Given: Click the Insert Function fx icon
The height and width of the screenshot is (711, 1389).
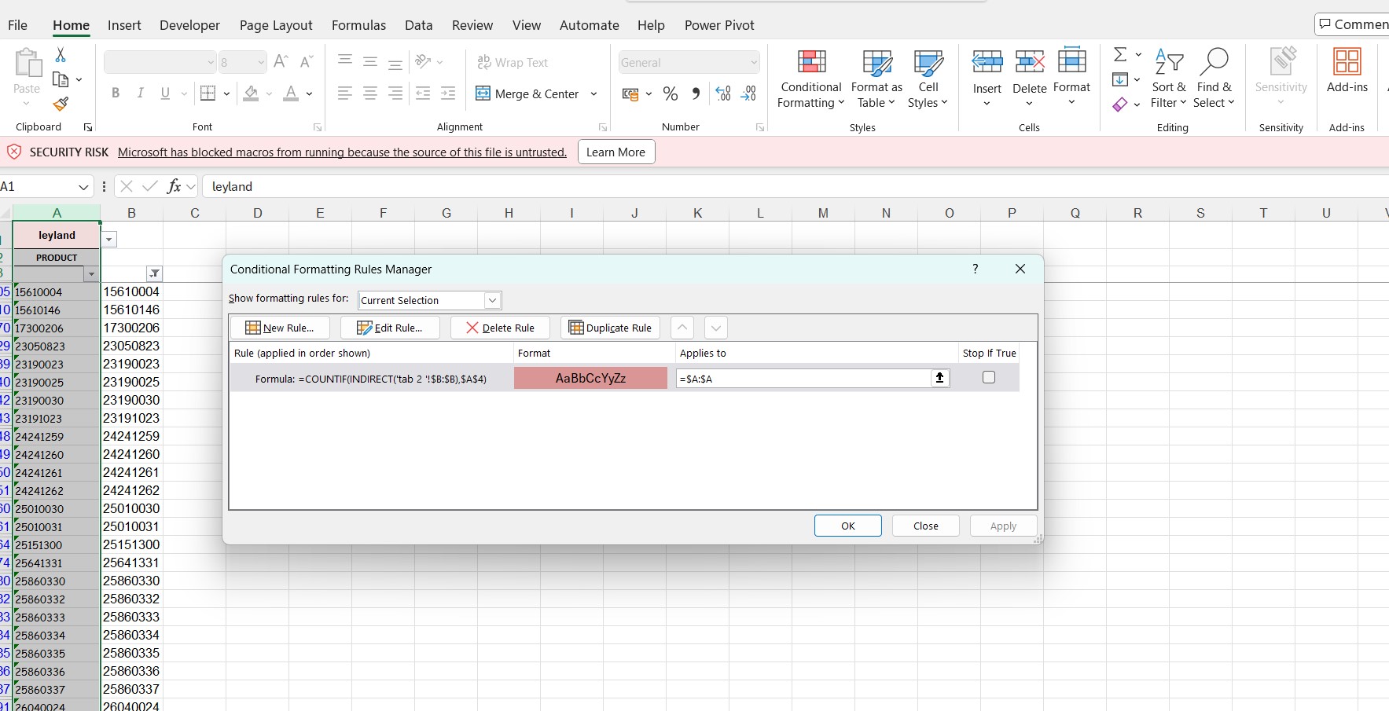Looking at the screenshot, I should point(175,186).
